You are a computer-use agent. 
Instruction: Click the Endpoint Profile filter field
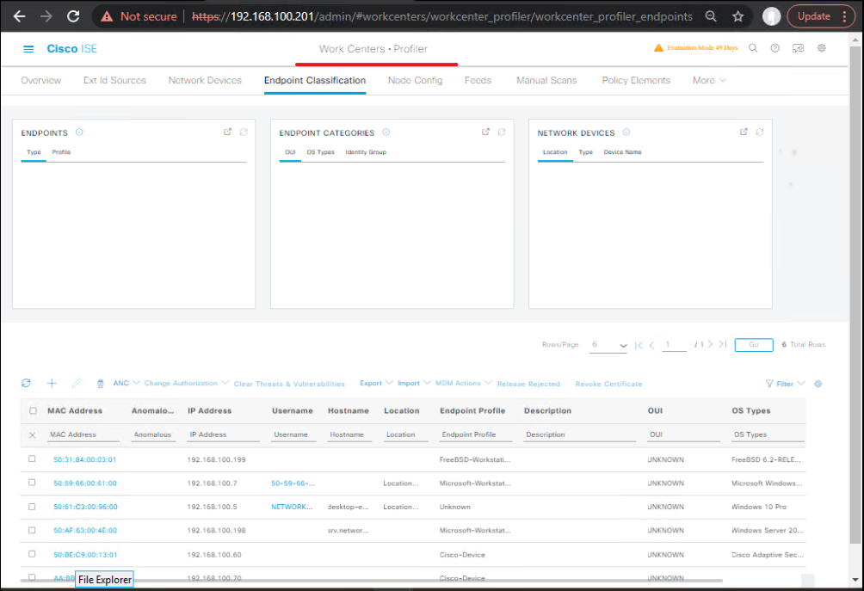[476, 435]
